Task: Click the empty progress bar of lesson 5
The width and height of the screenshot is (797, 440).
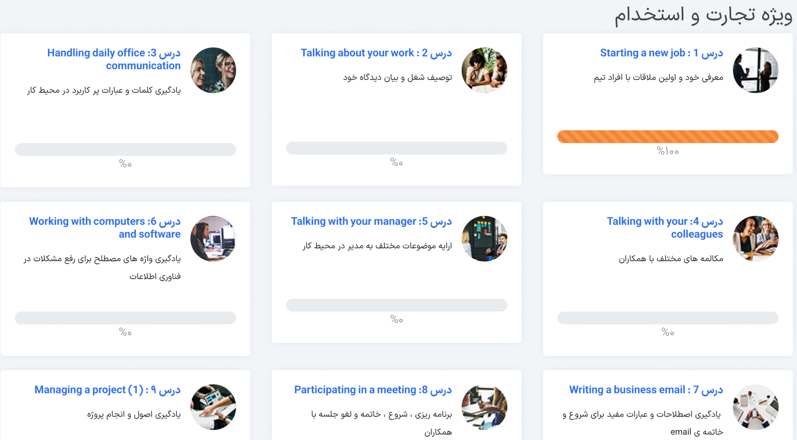Action: [x=396, y=305]
